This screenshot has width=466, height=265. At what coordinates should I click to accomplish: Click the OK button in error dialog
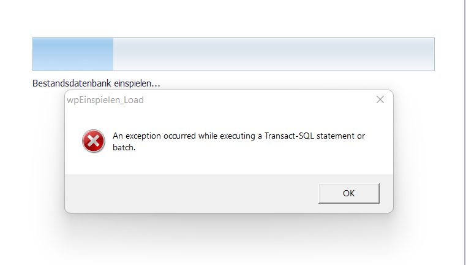point(349,193)
